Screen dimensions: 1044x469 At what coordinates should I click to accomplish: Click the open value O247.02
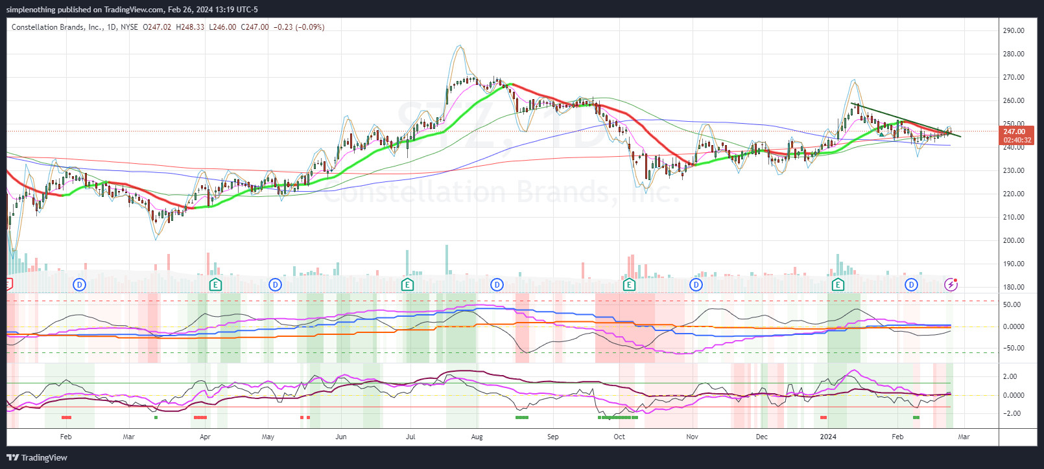click(157, 27)
